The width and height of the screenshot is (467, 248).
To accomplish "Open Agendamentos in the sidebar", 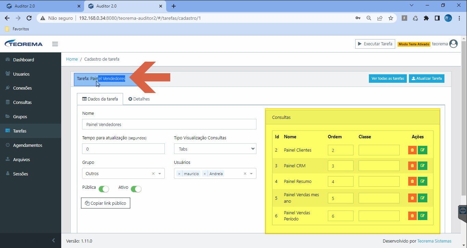I will coord(30,145).
